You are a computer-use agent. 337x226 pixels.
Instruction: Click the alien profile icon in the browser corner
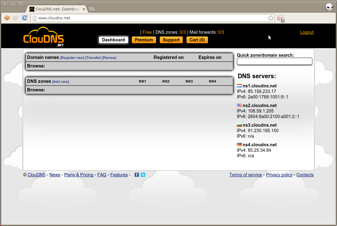pos(329,7)
